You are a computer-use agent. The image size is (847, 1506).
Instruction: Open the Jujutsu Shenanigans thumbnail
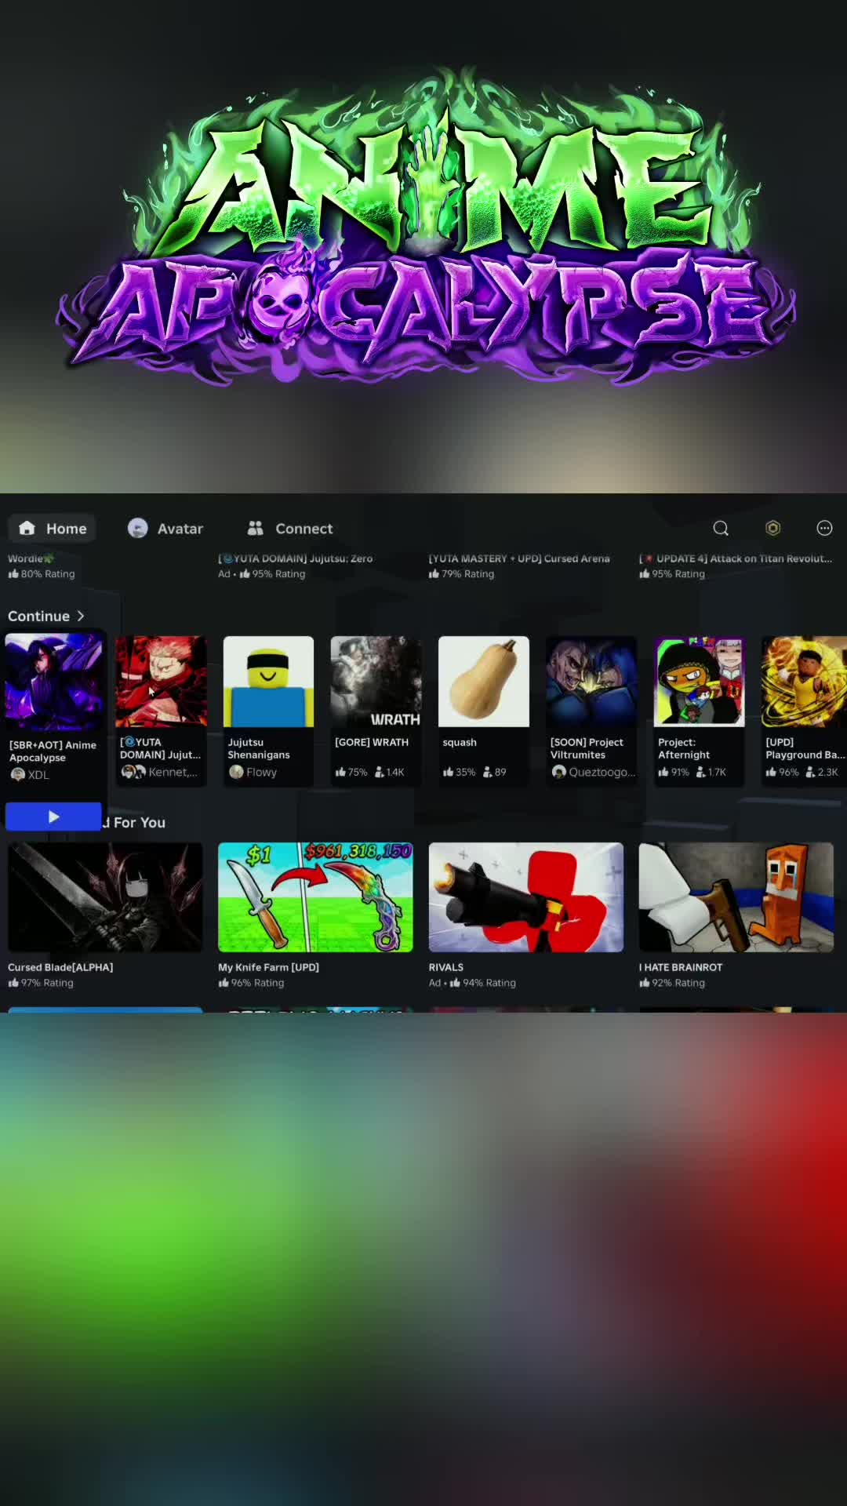coord(268,681)
